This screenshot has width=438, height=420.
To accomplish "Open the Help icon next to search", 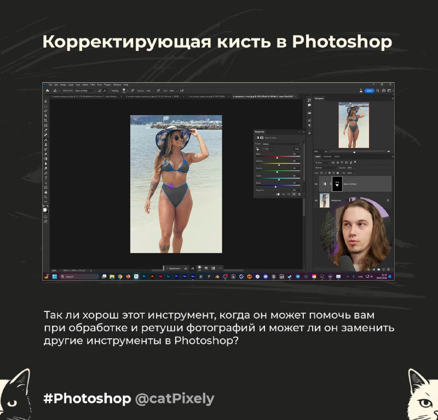I will (x=384, y=90).
